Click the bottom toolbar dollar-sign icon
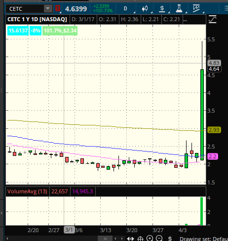 click(170, 239)
